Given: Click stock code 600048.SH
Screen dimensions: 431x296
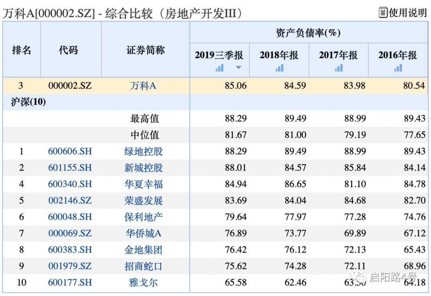Looking at the screenshot, I should click(x=70, y=217).
